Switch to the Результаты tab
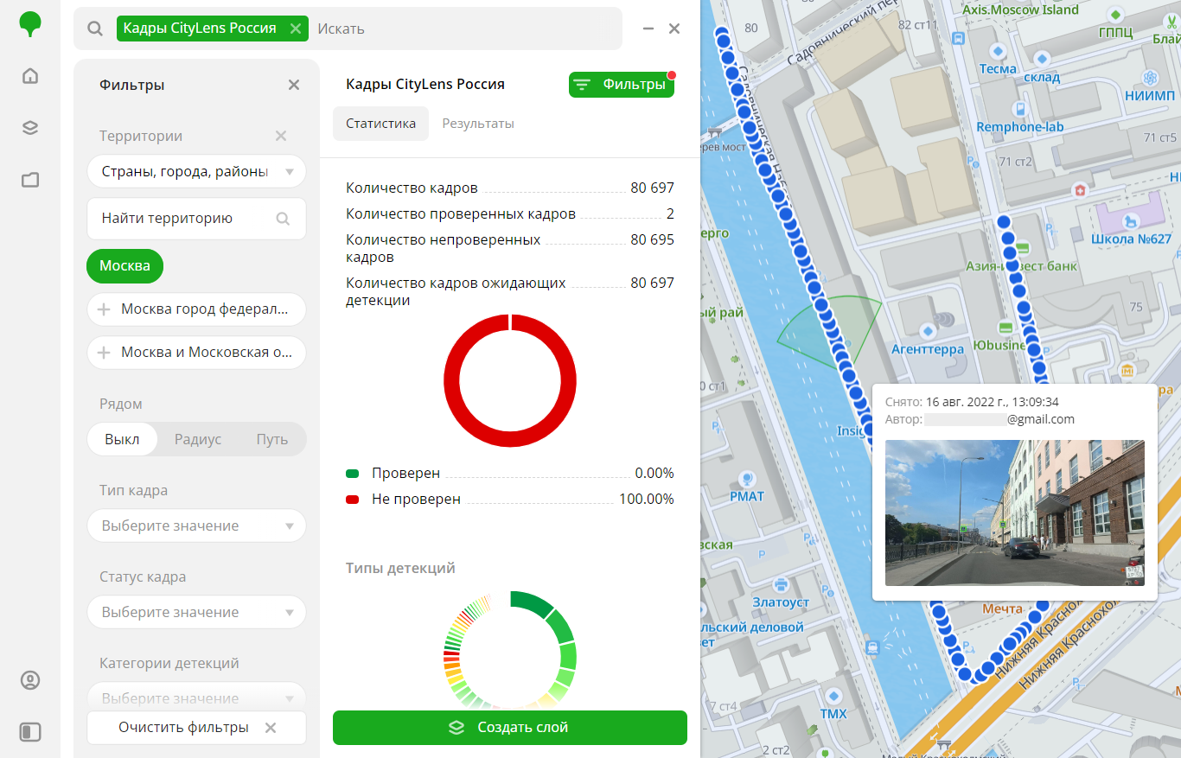This screenshot has width=1181, height=758. click(478, 124)
